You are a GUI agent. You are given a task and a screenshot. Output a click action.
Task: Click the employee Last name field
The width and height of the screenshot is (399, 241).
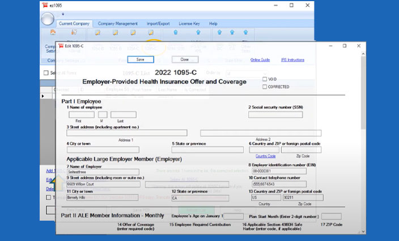124,114
